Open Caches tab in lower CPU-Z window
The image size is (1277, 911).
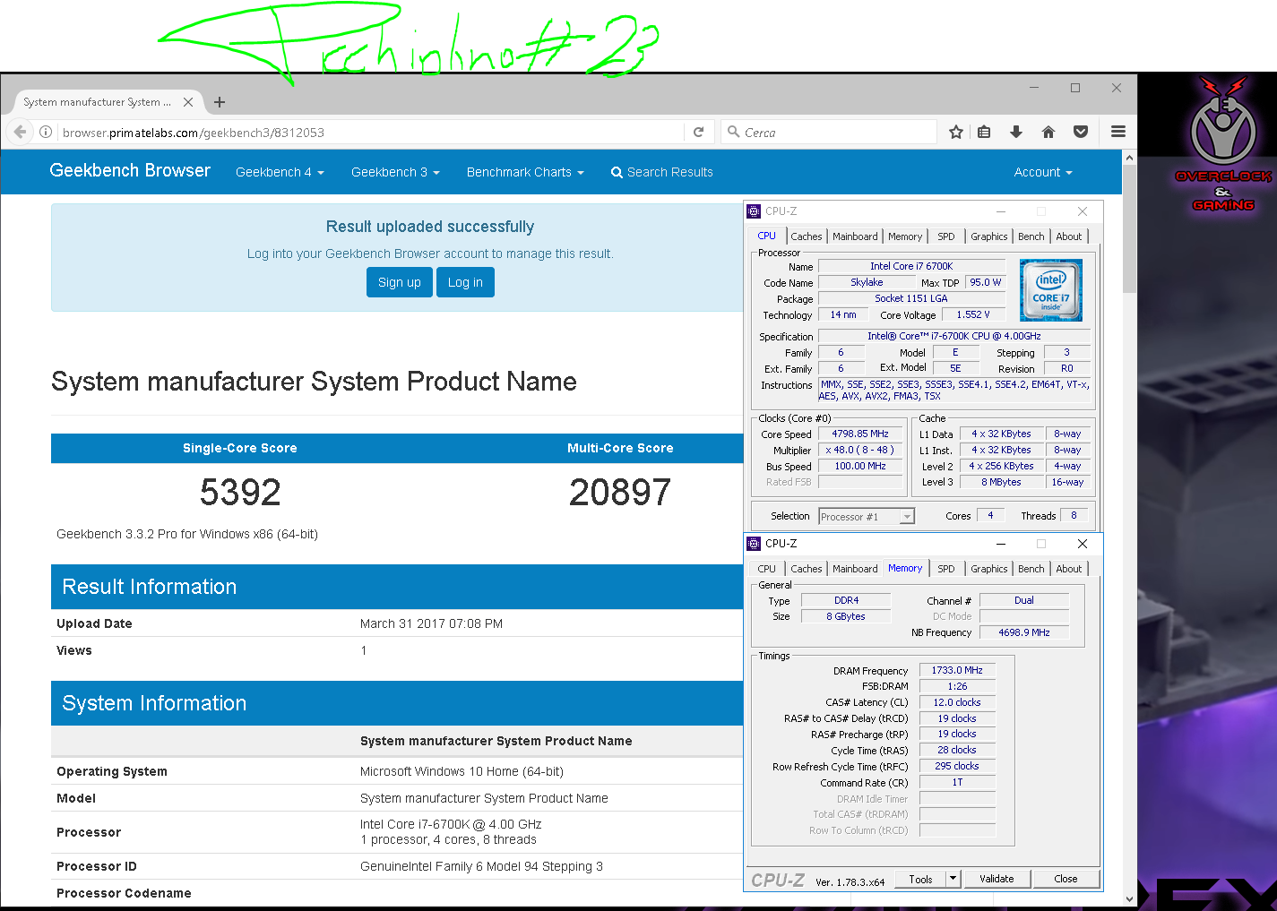806,569
